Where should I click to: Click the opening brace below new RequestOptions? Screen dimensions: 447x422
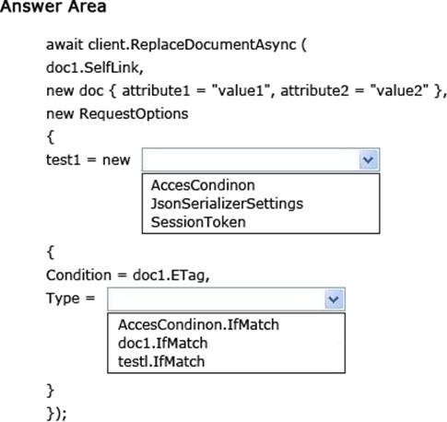coord(51,137)
